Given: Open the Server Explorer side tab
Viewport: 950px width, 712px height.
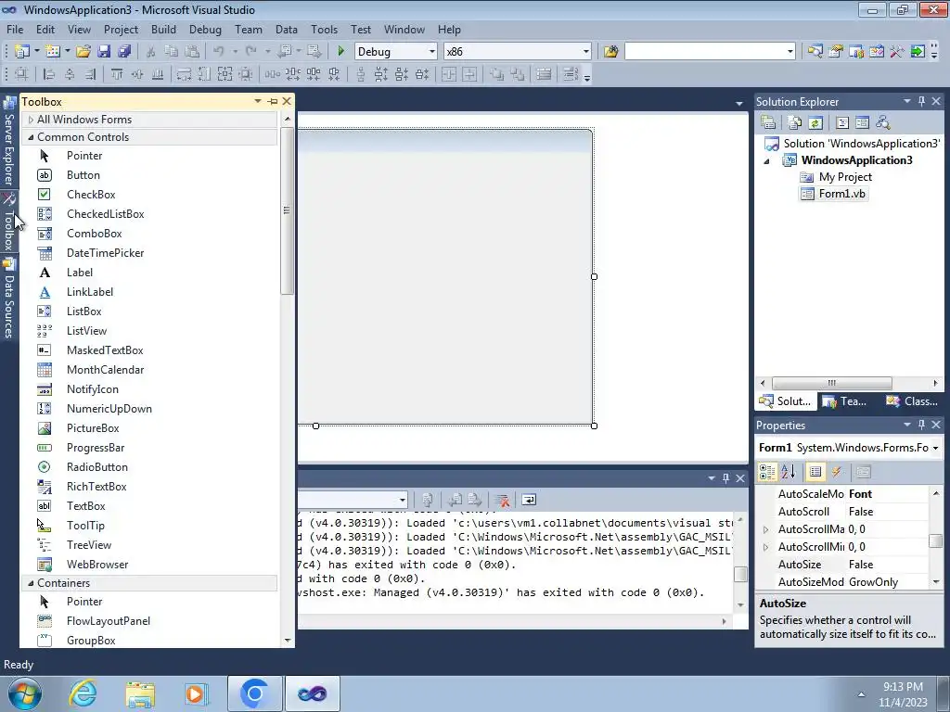Looking at the screenshot, I should (x=8, y=142).
